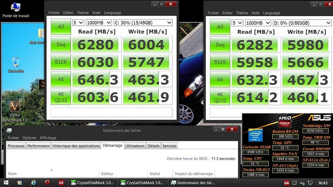This screenshot has height=187, width=333.
Task: Open Thème menu in left CrystalDiskMark
Action: [82, 13]
